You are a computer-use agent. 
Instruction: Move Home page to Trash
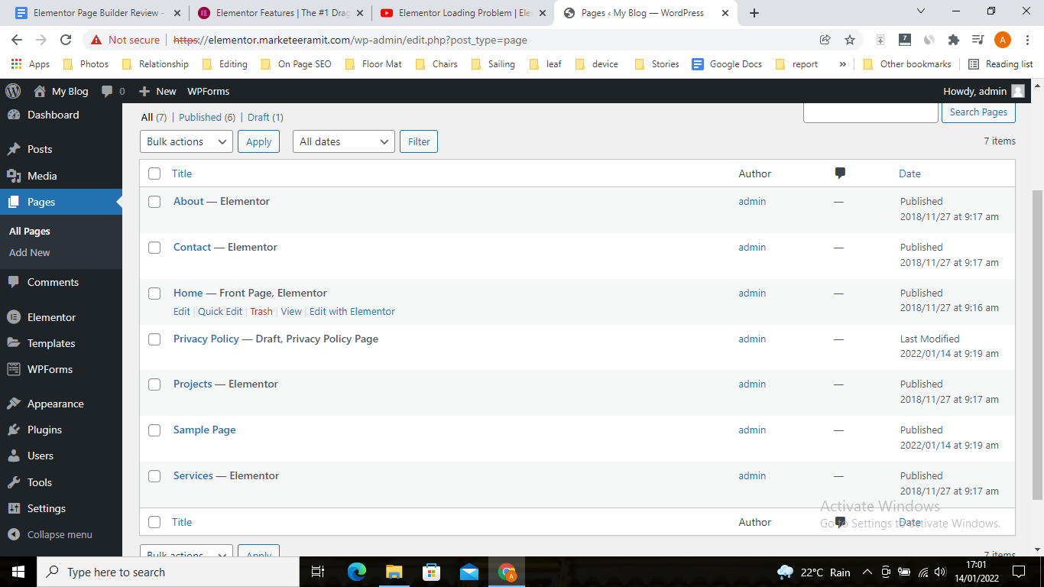coord(261,311)
